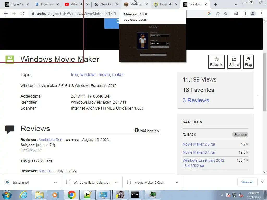
Task: Close the New Tab tab
Action: [117, 4]
